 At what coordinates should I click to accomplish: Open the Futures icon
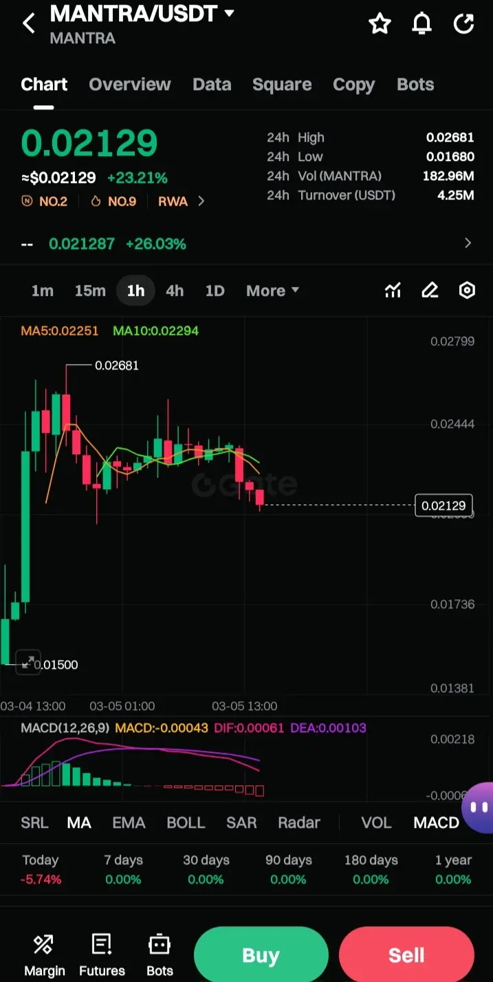pos(102,955)
